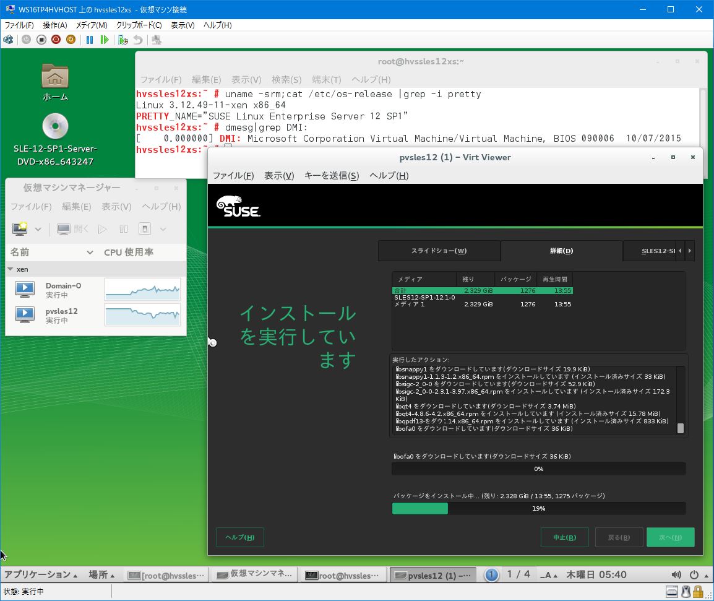Create a checkpoint using the checkpoint icon
714x601 pixels.
pyautogui.click(x=123, y=40)
